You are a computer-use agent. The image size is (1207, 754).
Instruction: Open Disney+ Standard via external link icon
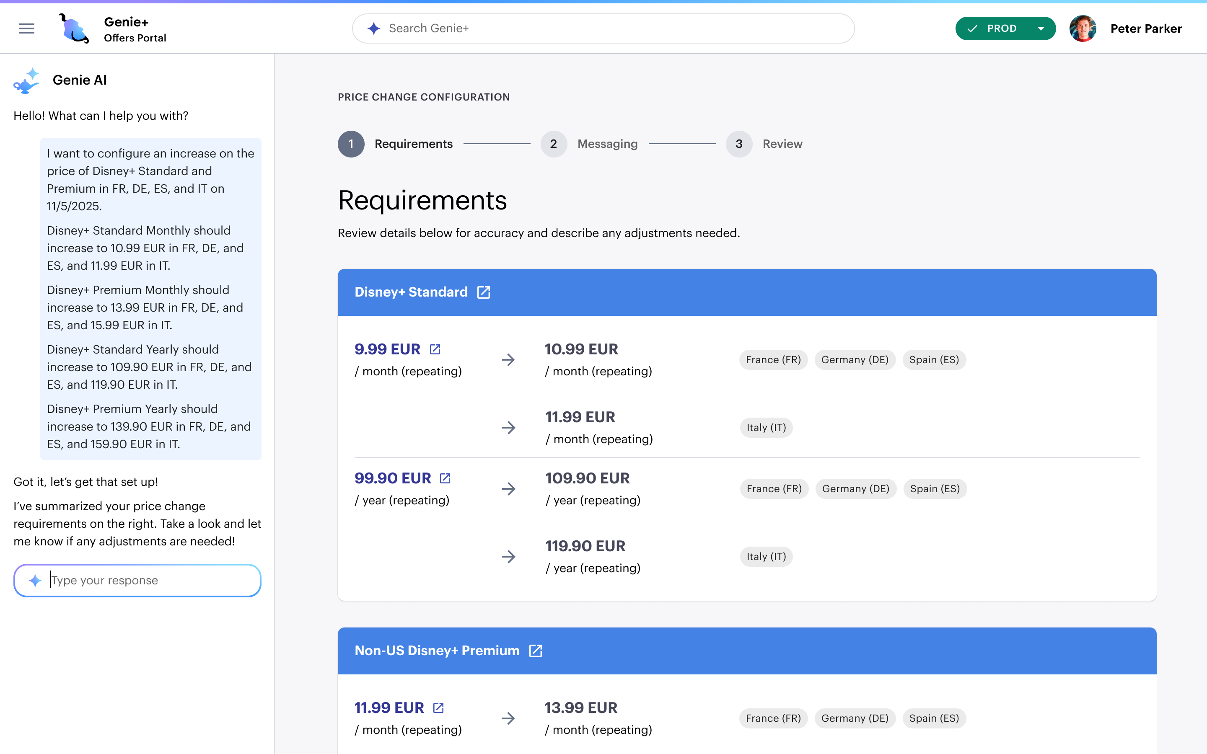coord(484,292)
